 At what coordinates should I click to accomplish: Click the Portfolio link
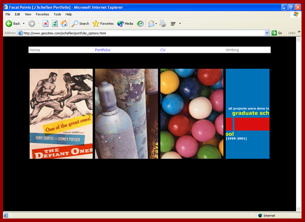pos(103,50)
